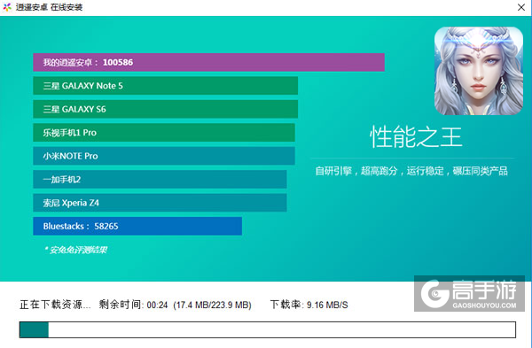Click the 逍遥安卓 app logo in title bar
The image size is (532, 348).
[7, 7]
